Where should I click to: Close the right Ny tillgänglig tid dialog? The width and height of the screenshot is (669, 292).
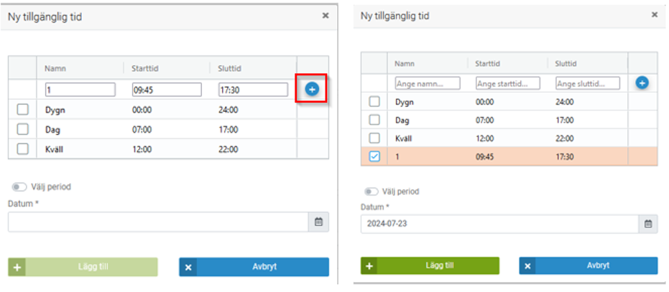654,14
